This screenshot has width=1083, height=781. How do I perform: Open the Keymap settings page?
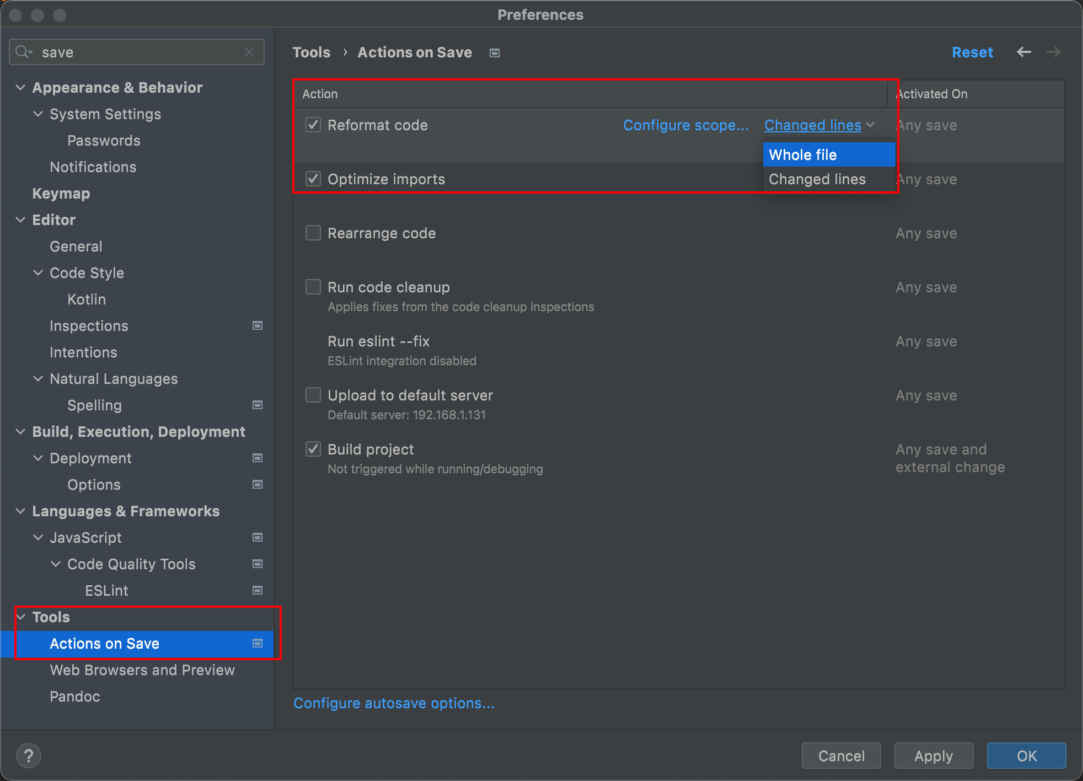click(61, 194)
